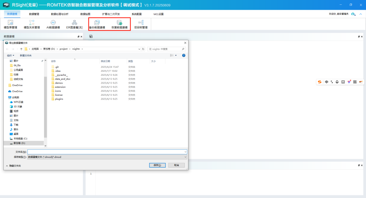Go up one folder level
This screenshot has height=198, width=366.
point(21,49)
